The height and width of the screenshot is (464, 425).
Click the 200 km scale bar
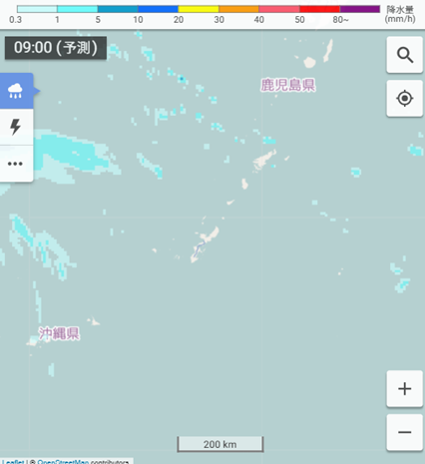click(220, 444)
